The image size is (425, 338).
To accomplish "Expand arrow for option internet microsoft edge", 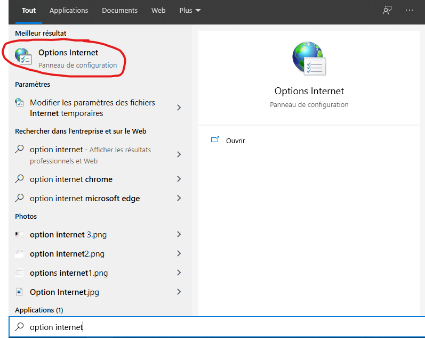I will tap(179, 198).
